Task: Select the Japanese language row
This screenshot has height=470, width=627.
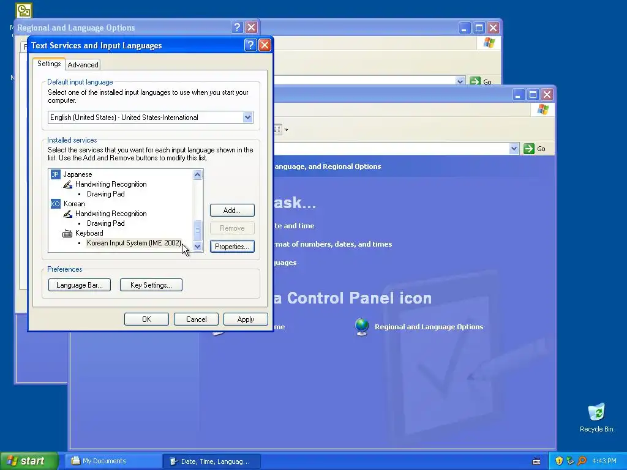Action: [x=78, y=174]
